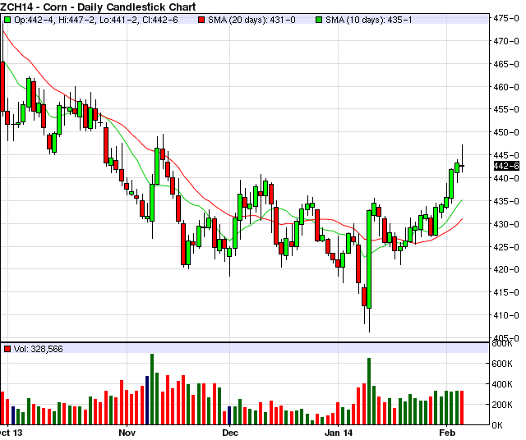Image resolution: width=526 pixels, height=440 pixels.
Task: Click the Nov date axis label
Action: click(x=127, y=433)
